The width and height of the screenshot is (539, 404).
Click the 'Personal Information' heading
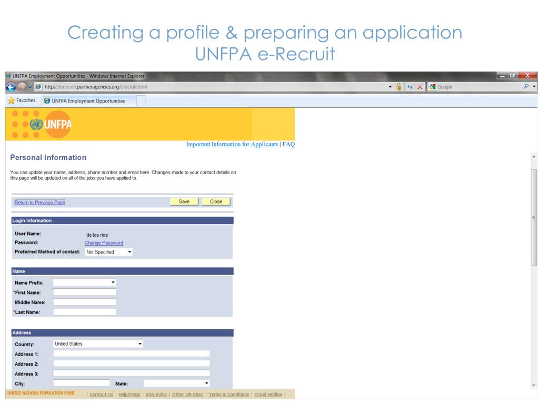48,157
